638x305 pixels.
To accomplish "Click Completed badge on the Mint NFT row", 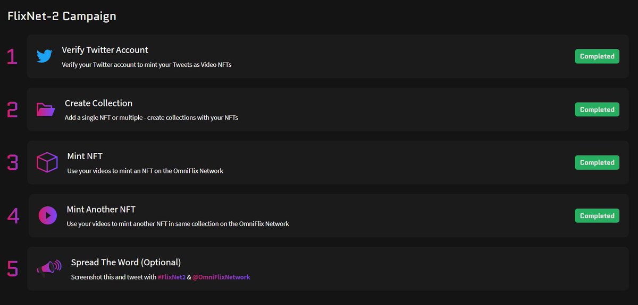I will coord(597,162).
